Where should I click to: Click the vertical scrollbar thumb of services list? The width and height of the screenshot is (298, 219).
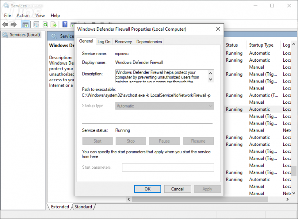pos(294,171)
